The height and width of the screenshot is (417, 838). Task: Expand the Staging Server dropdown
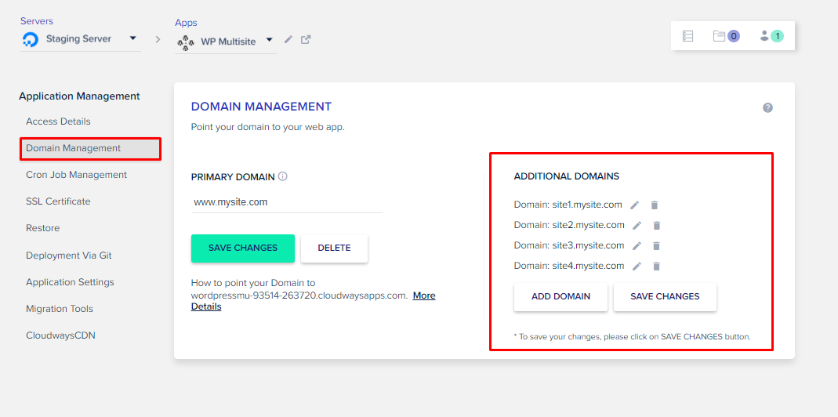pyautogui.click(x=132, y=38)
